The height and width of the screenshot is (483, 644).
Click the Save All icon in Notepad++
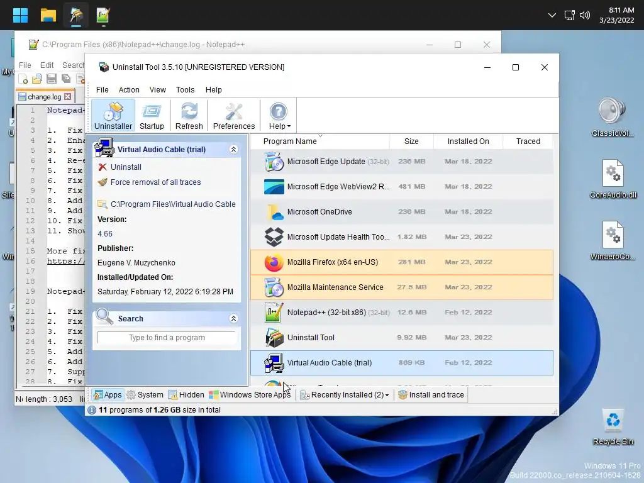click(x=65, y=79)
